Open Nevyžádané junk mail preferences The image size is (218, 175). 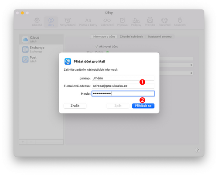68,22
